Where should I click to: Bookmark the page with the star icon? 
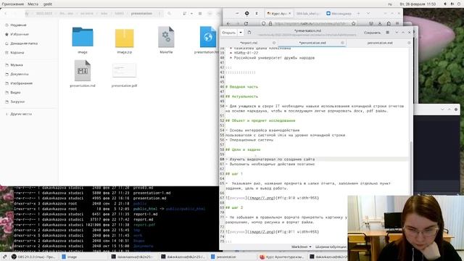[353, 23]
